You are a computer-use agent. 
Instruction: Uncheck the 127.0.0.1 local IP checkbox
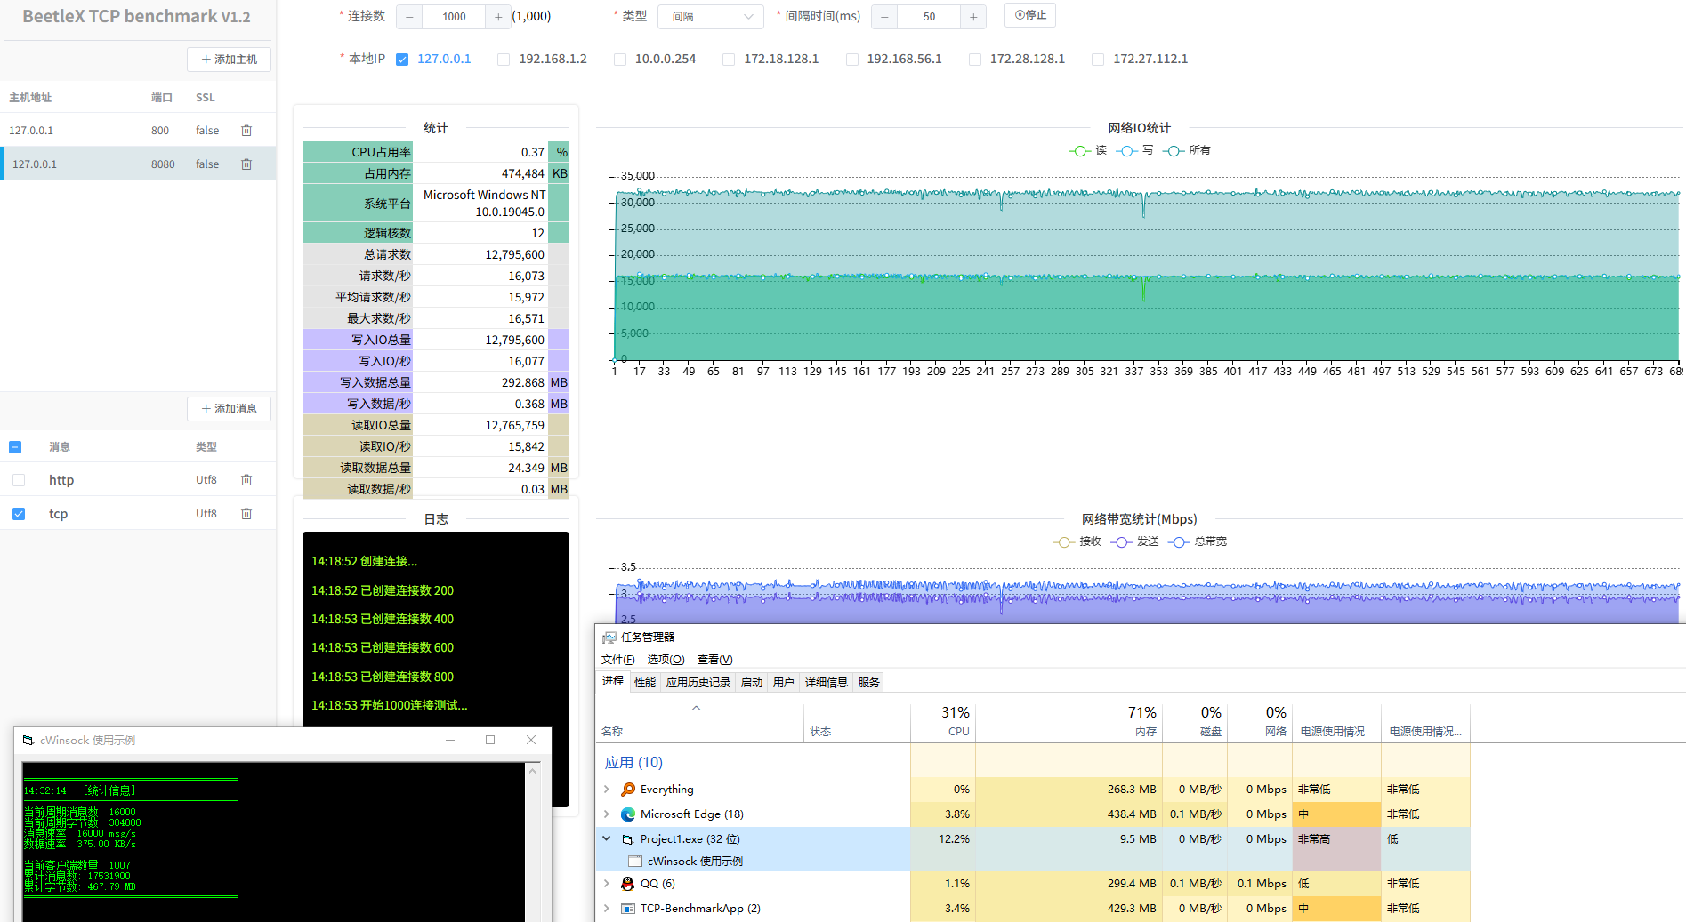(x=402, y=60)
